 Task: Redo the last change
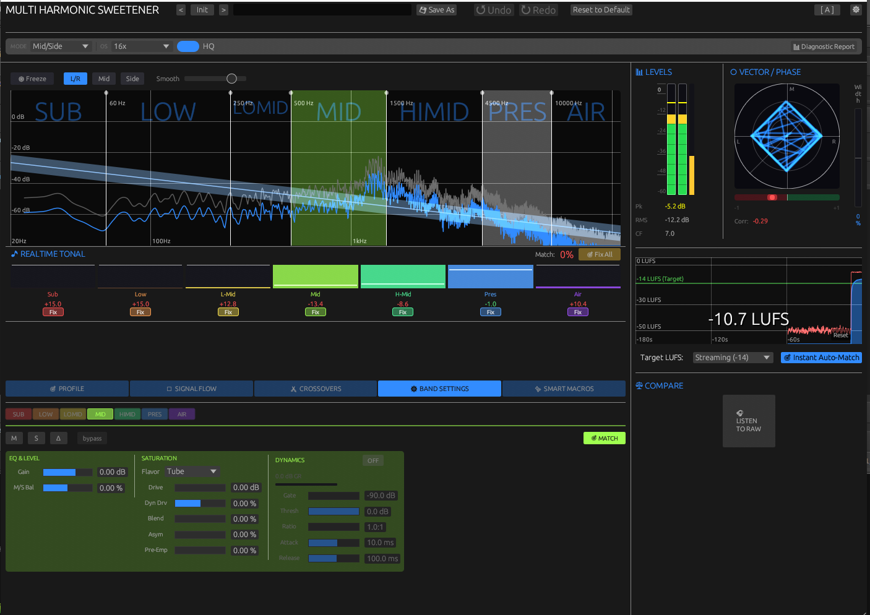pos(538,10)
